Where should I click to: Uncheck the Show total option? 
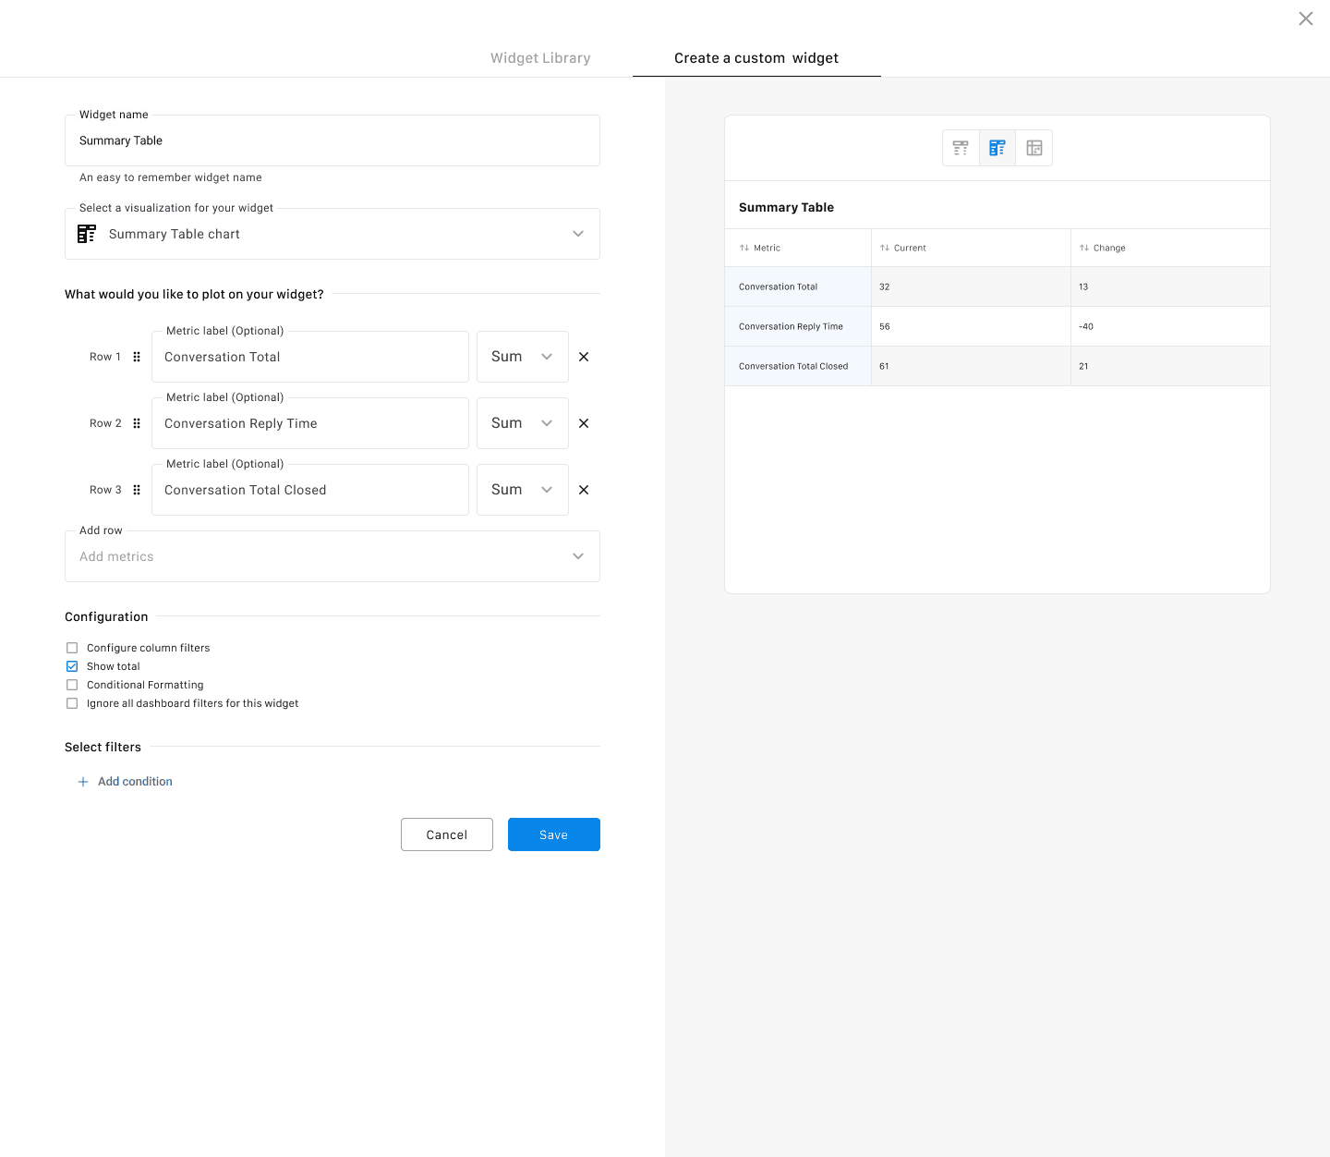click(x=72, y=666)
